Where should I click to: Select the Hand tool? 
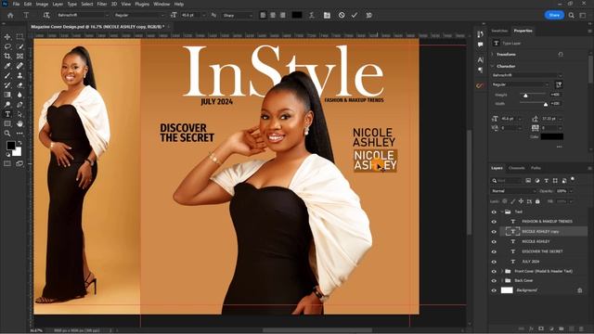[19, 123]
